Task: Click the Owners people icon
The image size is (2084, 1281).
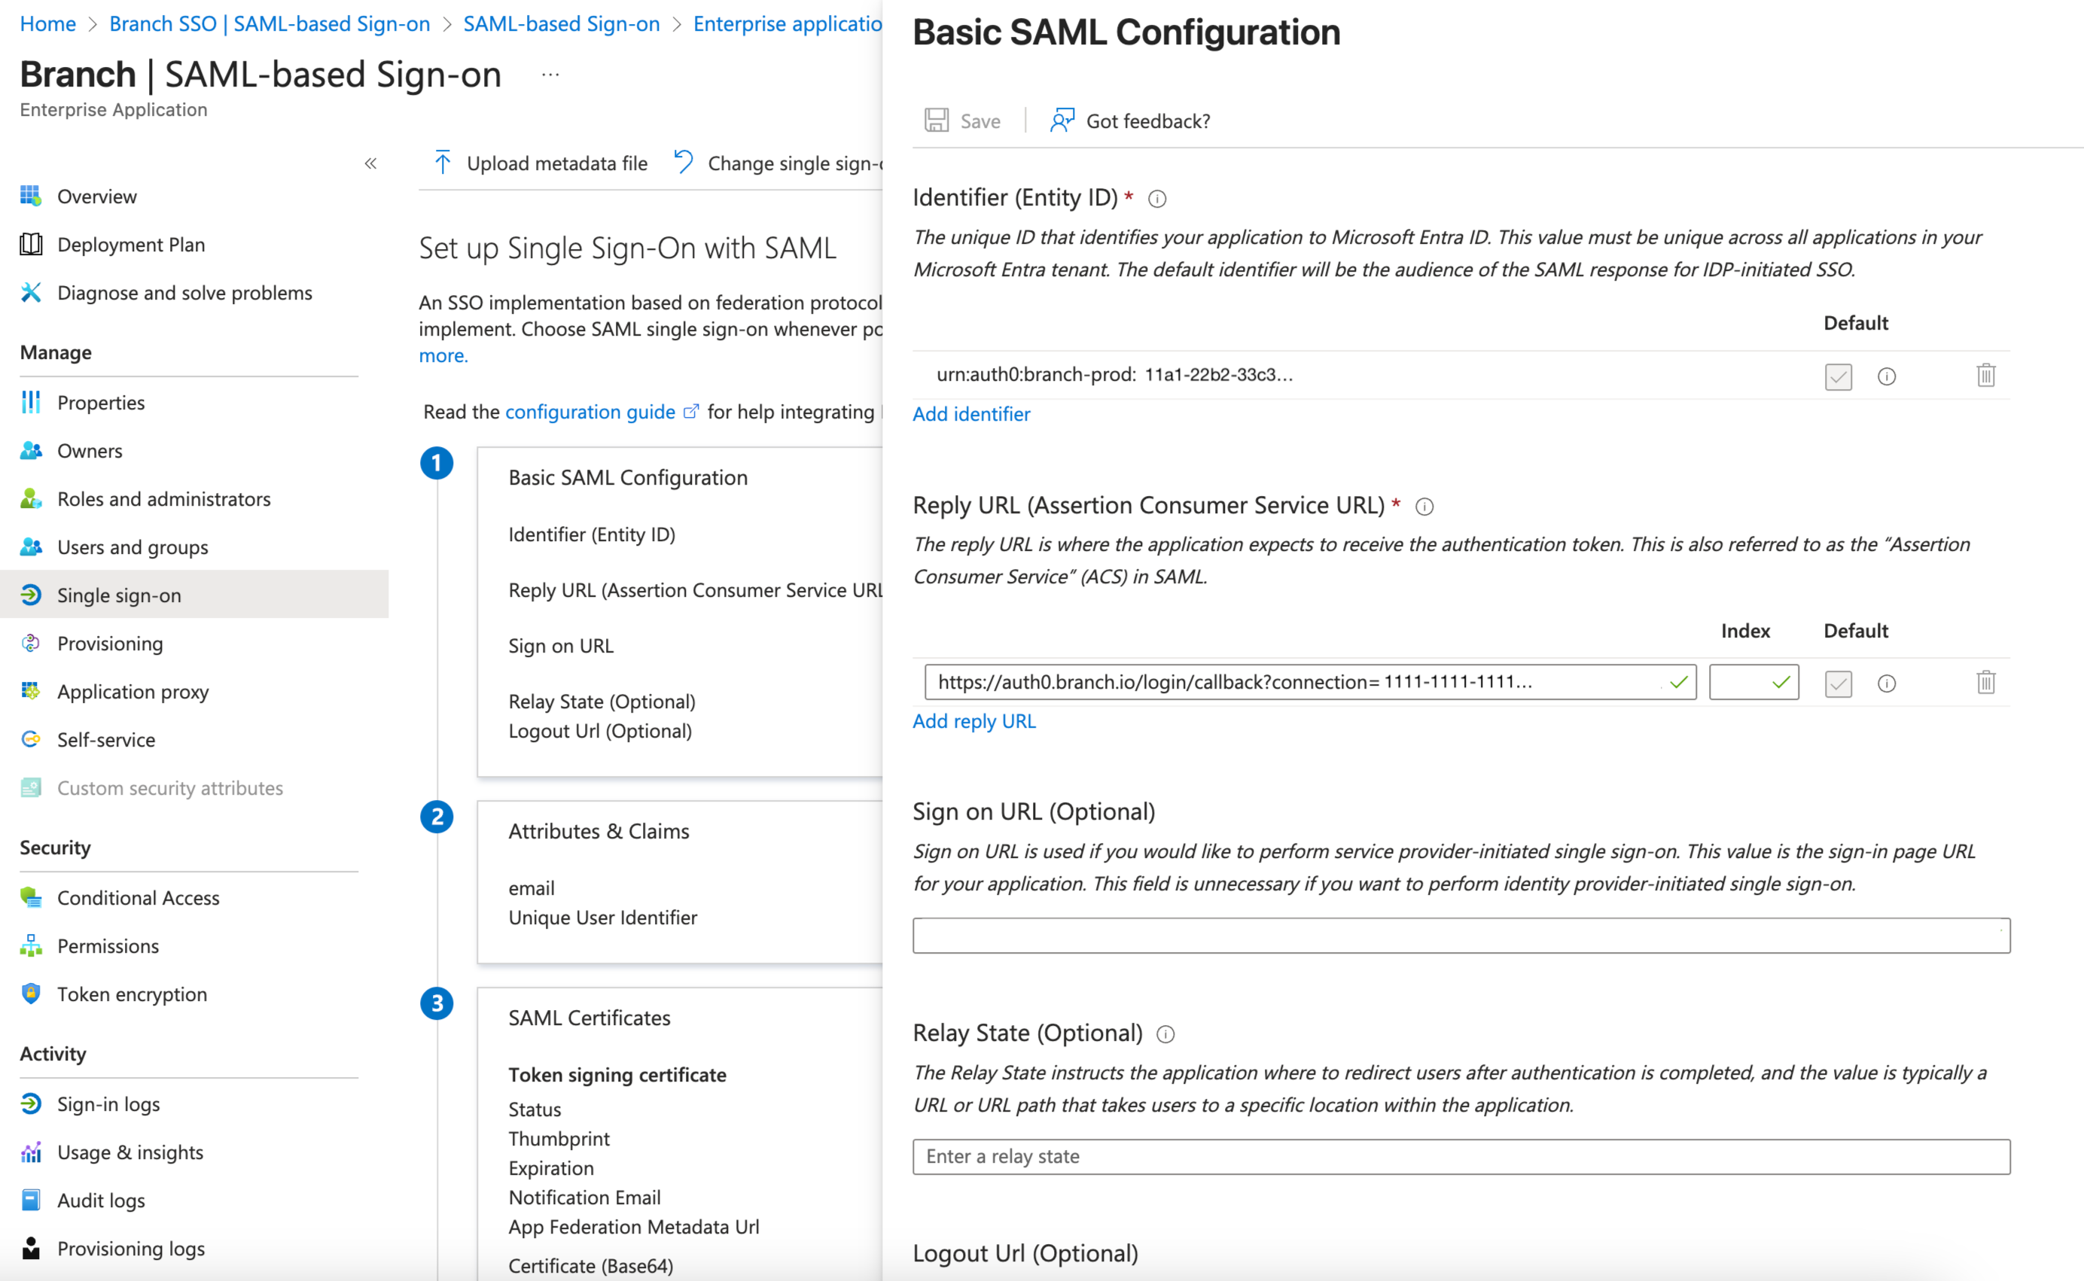Action: click(32, 450)
